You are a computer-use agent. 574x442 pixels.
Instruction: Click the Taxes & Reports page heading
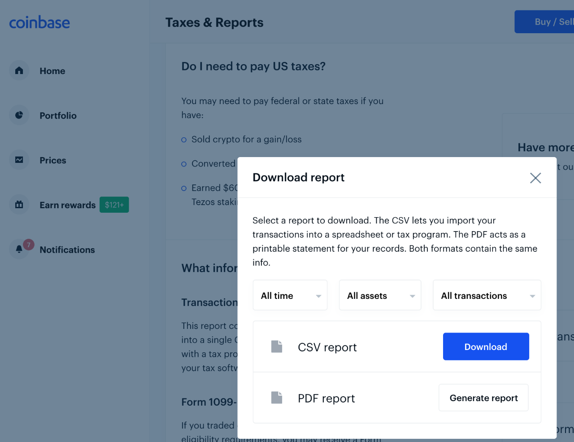tap(214, 22)
